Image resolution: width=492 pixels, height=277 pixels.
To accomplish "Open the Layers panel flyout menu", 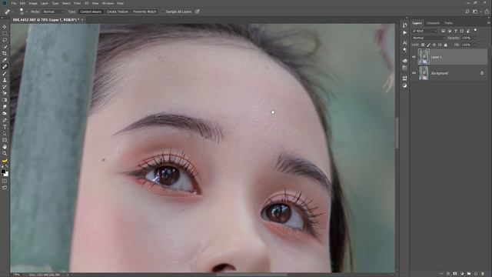I will 488,23.
